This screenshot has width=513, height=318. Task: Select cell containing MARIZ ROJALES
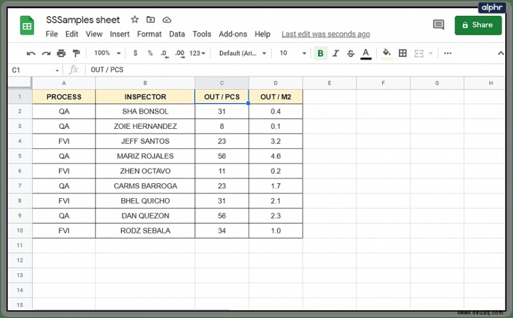coord(145,156)
